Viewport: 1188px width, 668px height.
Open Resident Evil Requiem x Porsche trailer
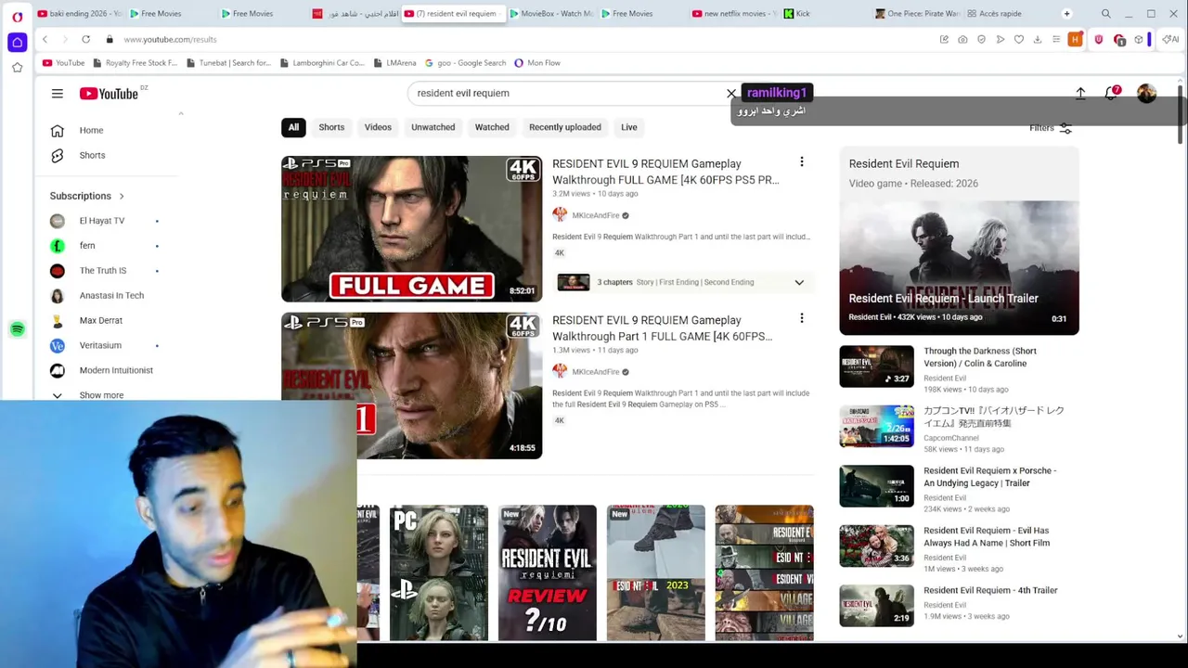pyautogui.click(x=989, y=477)
